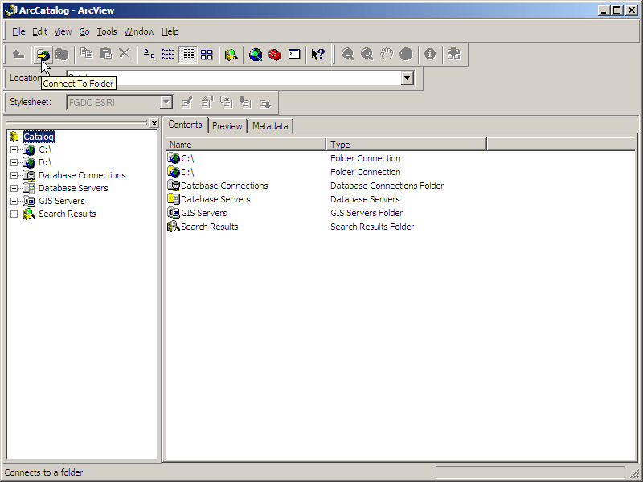643x482 pixels.
Task: Select the Catalog root in tree
Action: (x=39, y=137)
